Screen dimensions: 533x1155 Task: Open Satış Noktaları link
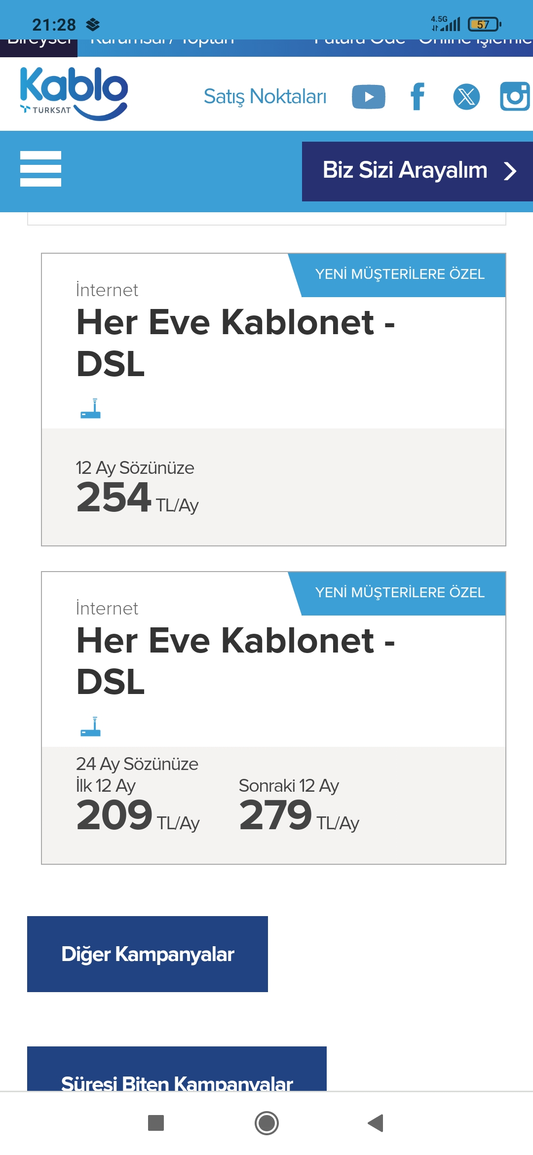pyautogui.click(x=265, y=97)
